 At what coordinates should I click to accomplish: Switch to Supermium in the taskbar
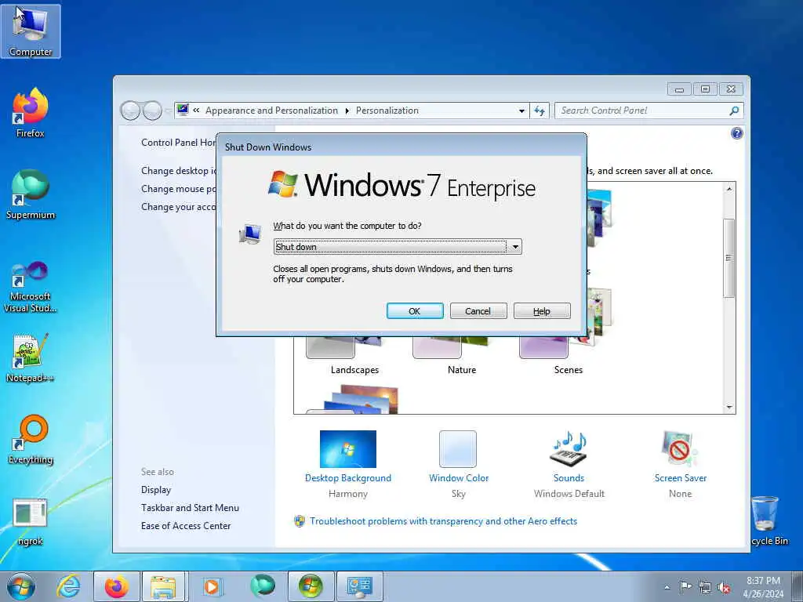[x=263, y=586]
